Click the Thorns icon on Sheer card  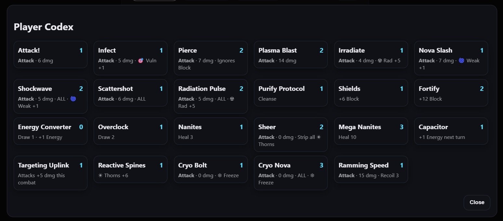click(x=319, y=137)
